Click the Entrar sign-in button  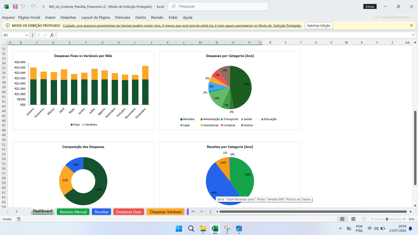click(x=370, y=7)
